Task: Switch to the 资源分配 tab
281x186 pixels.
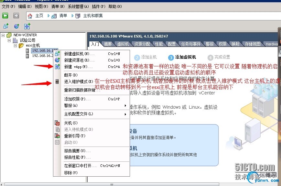Action: (142, 44)
